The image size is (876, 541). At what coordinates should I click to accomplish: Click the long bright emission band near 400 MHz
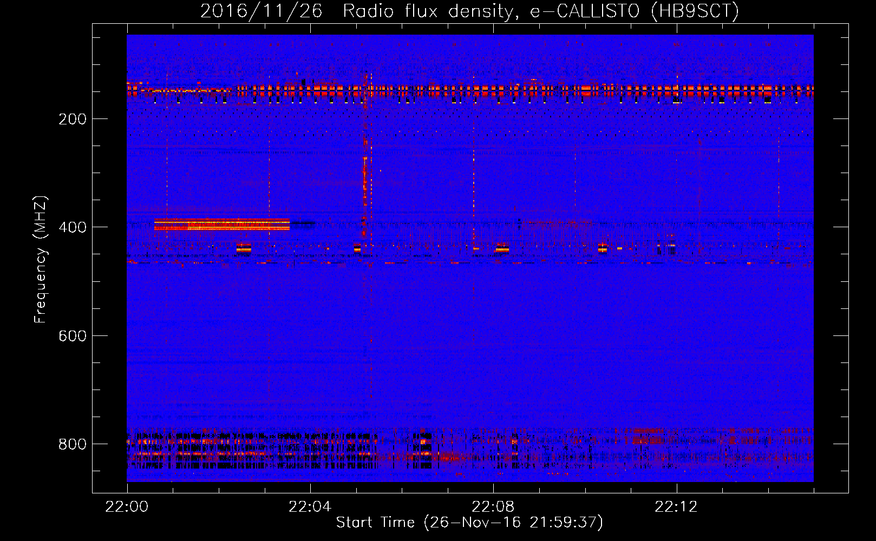(222, 225)
